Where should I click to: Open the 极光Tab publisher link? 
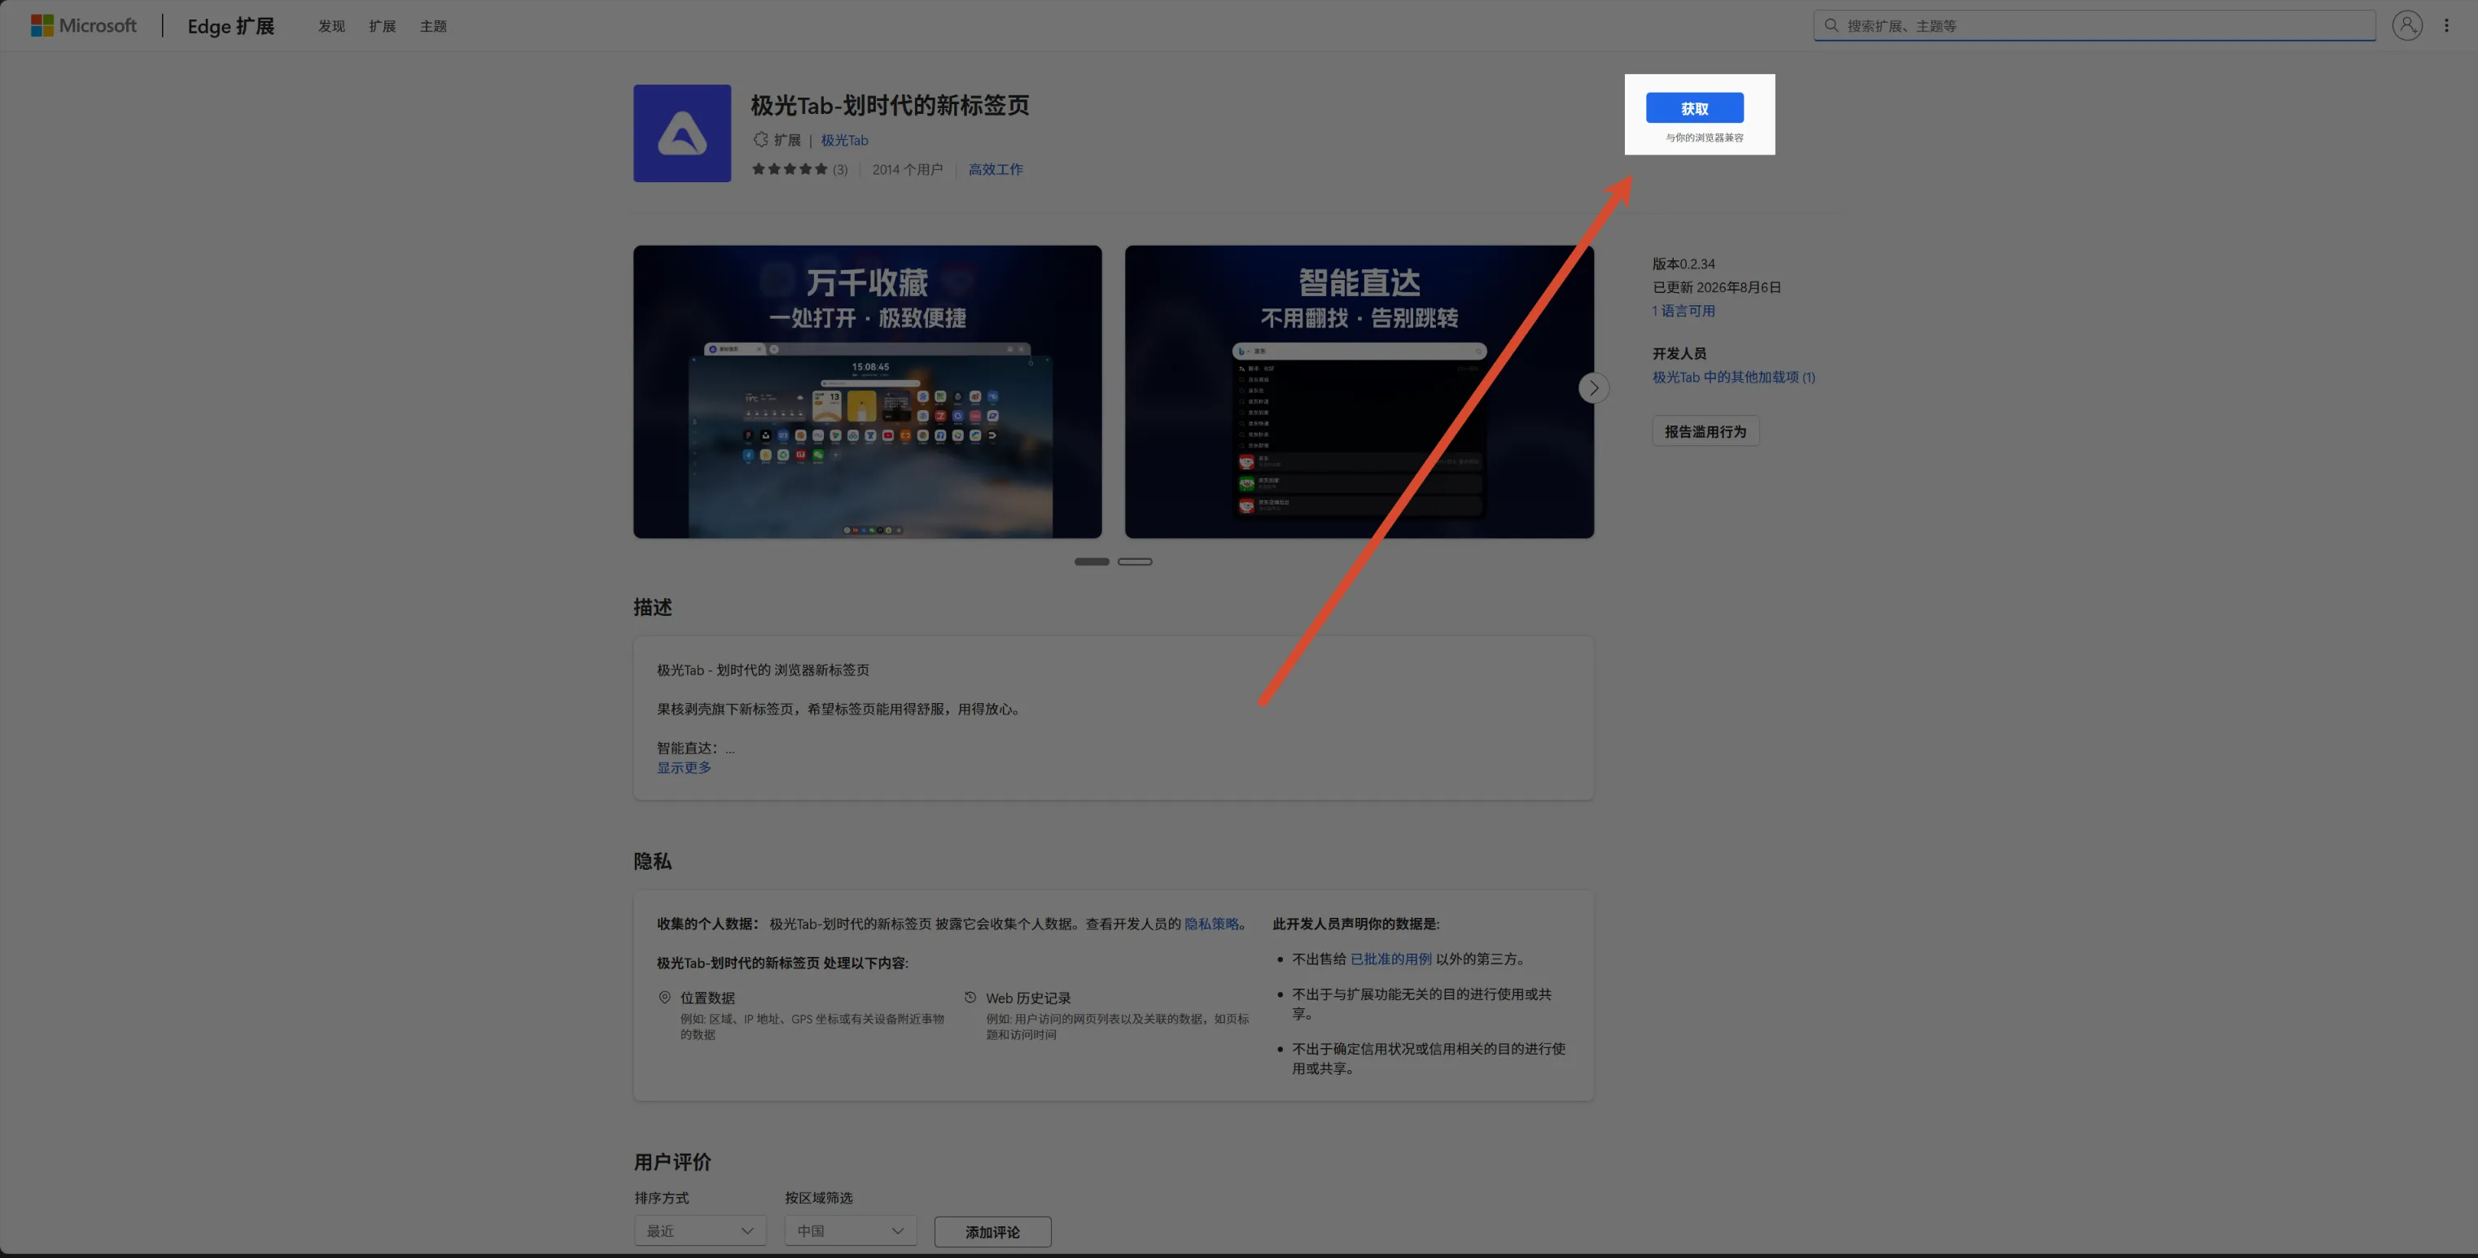coord(843,141)
